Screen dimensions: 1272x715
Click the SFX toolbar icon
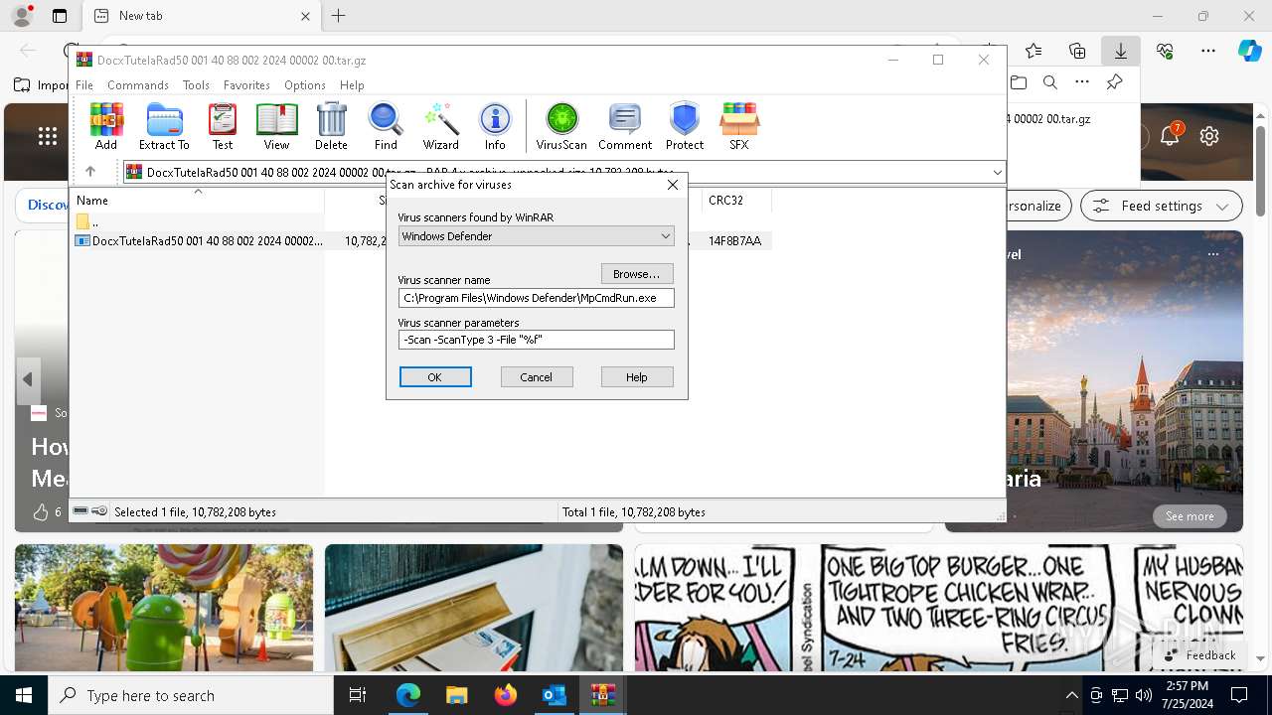pos(739,126)
